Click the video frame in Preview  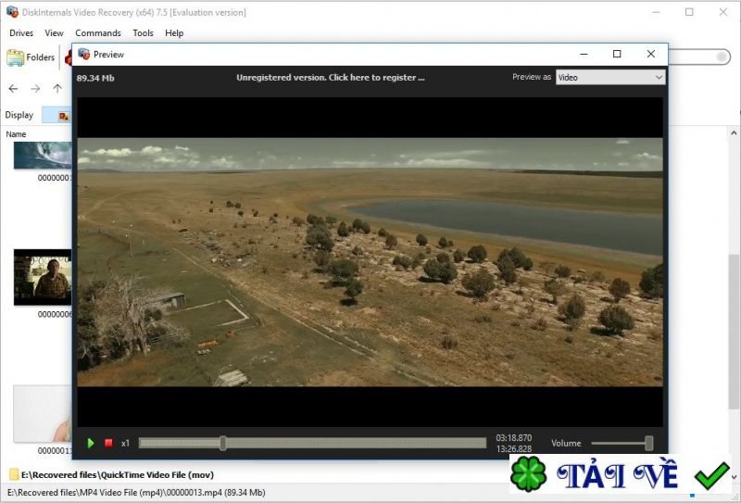(x=370, y=262)
